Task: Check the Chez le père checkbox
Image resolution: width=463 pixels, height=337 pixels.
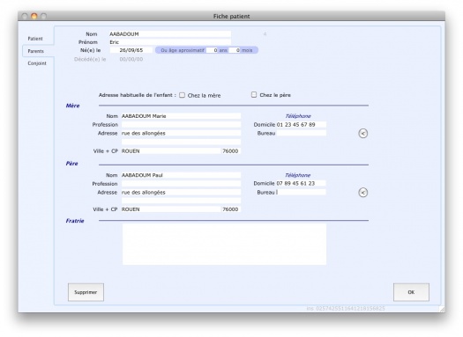Action: tap(254, 94)
